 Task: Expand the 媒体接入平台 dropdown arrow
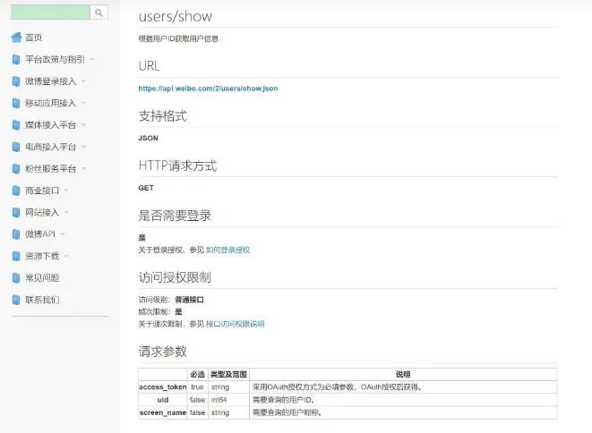[83, 125]
